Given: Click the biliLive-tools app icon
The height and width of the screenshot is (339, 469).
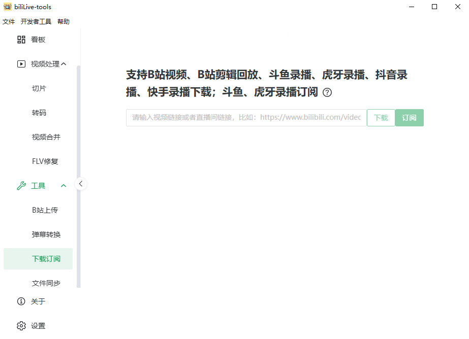Looking at the screenshot, I should point(7,7).
